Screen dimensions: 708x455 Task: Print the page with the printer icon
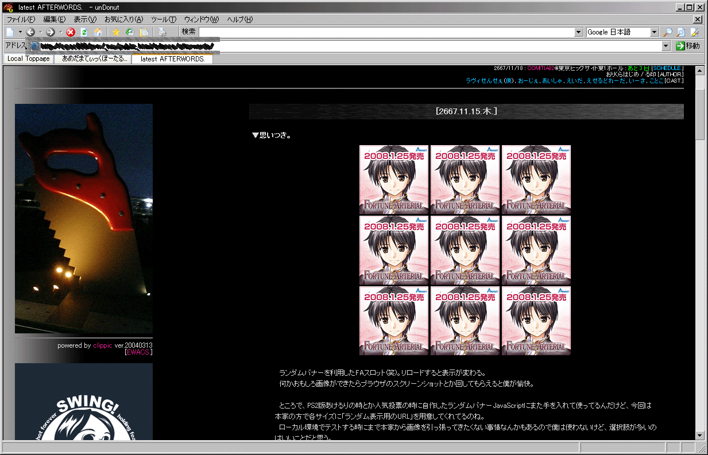point(162,32)
